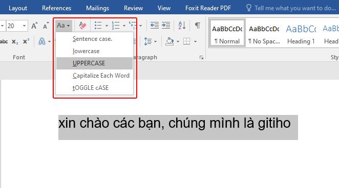Open the References ribbon tab
The width and height of the screenshot is (339, 188).
[x=56, y=8]
